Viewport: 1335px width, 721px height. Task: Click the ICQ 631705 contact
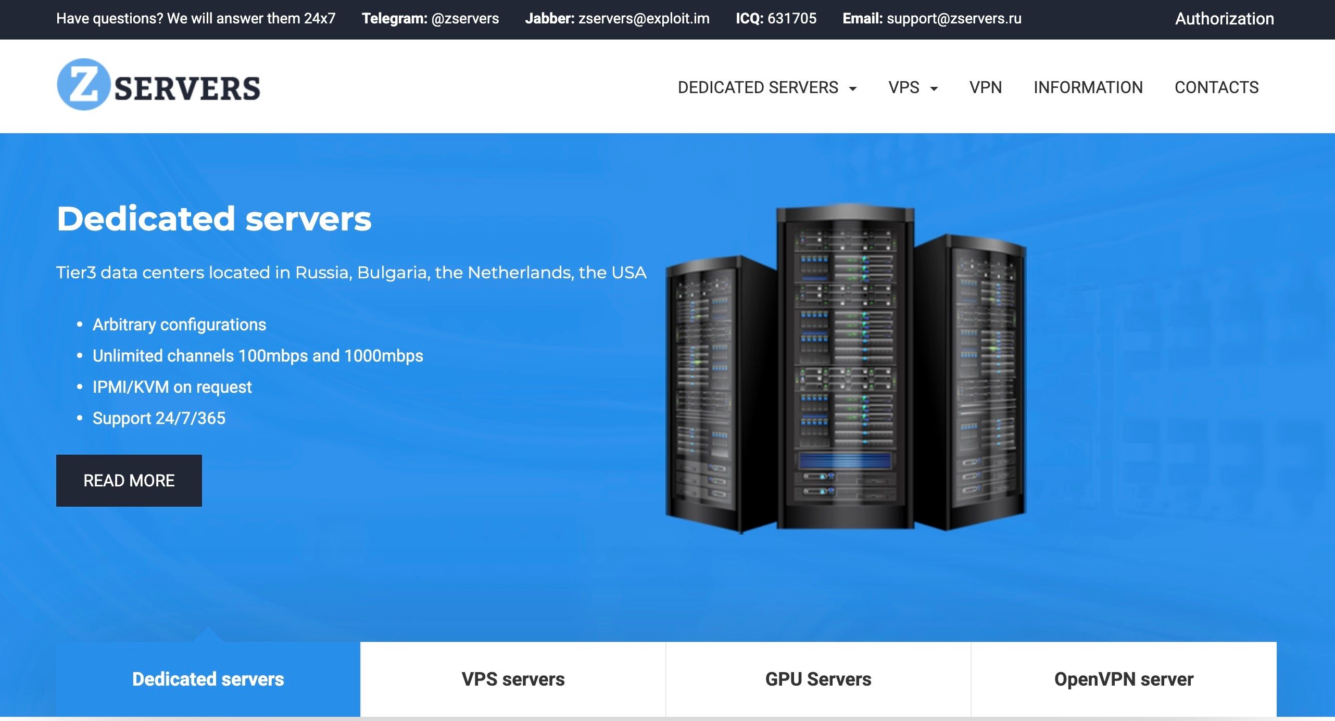[x=776, y=19]
